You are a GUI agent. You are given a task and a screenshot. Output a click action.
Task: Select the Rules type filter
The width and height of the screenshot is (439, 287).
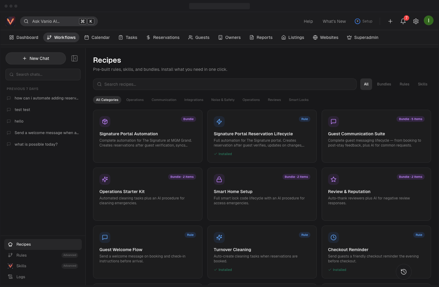404,84
